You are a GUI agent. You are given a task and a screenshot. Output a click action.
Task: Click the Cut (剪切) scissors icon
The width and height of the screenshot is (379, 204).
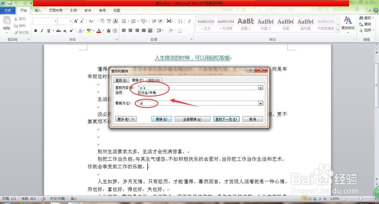point(16,19)
